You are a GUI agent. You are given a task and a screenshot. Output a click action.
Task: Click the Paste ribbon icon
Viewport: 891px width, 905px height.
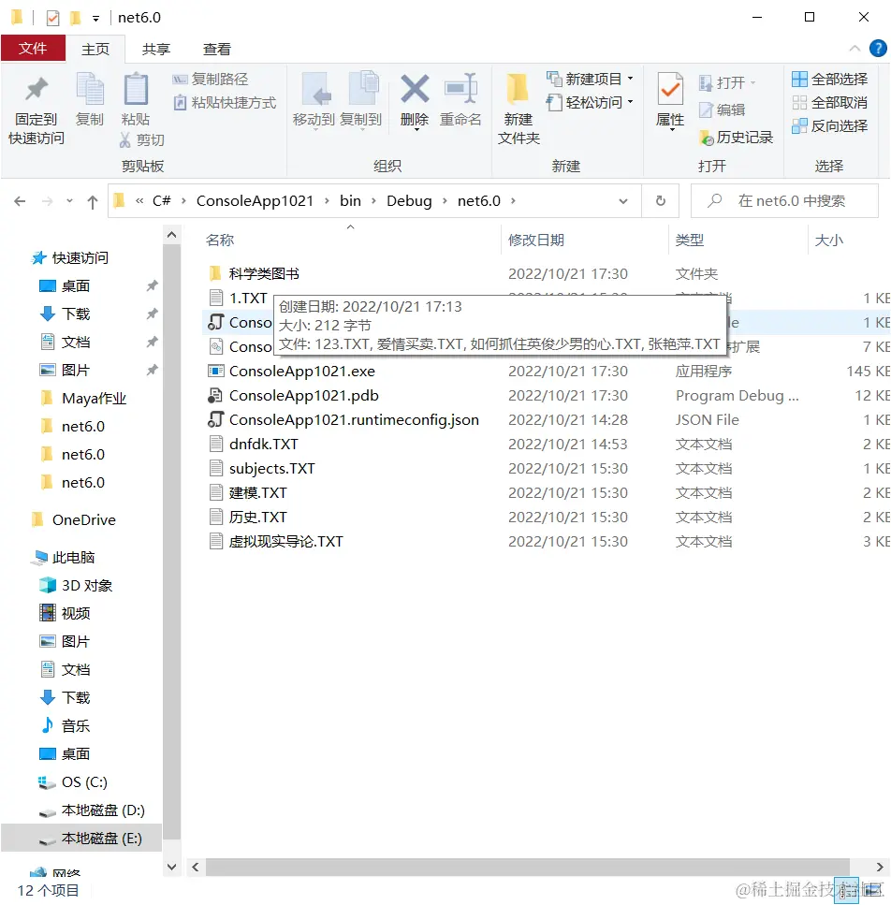click(x=136, y=100)
